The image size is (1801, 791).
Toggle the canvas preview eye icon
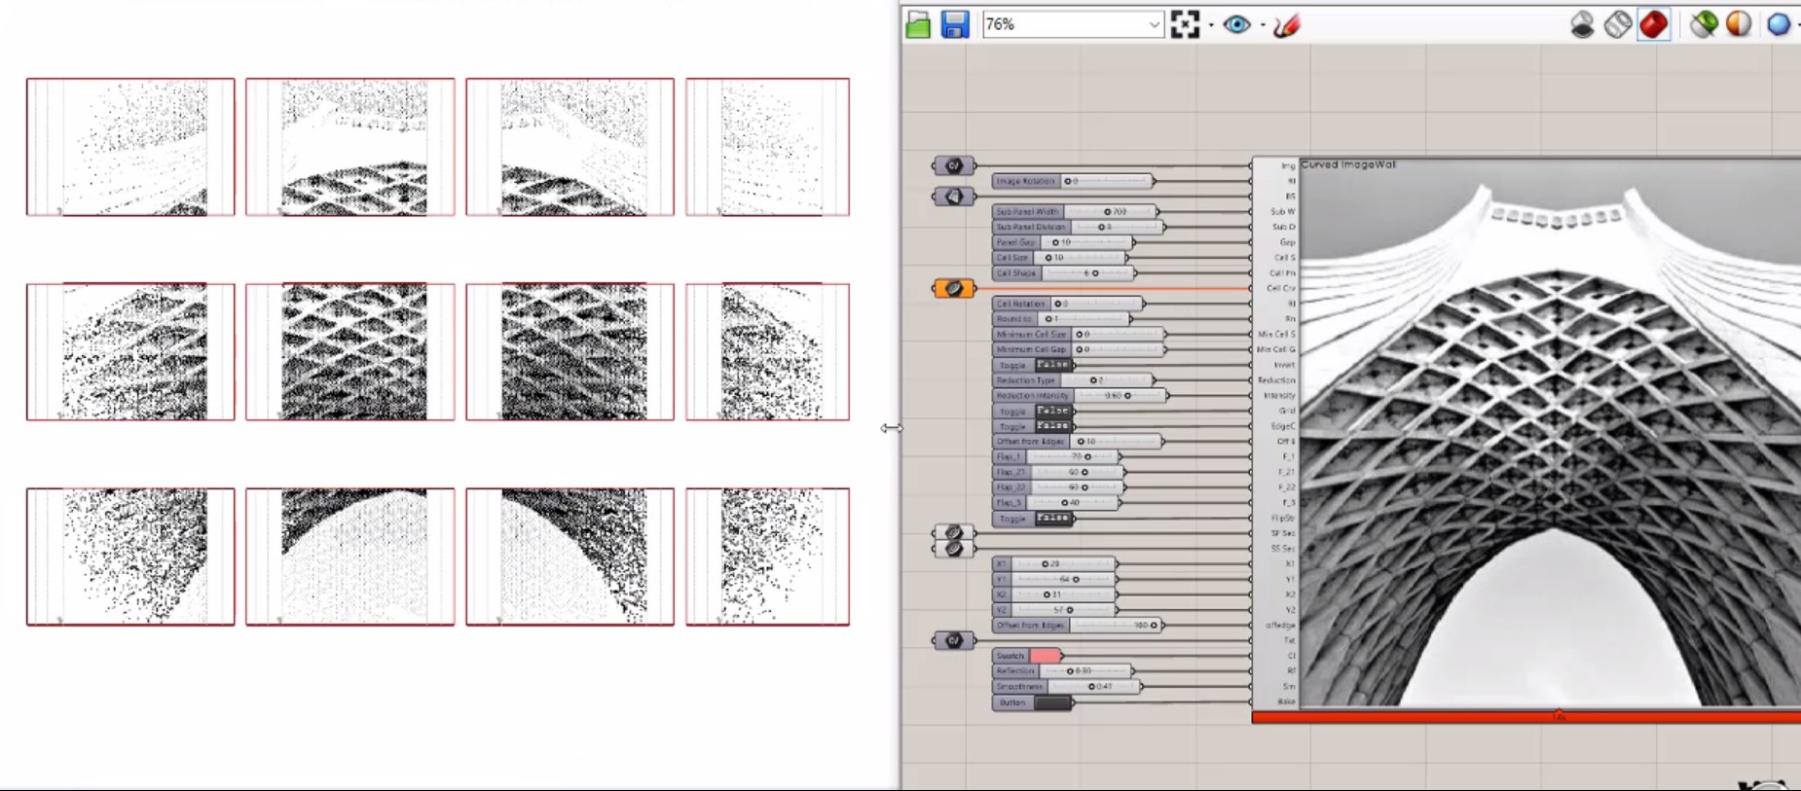click(x=1236, y=24)
